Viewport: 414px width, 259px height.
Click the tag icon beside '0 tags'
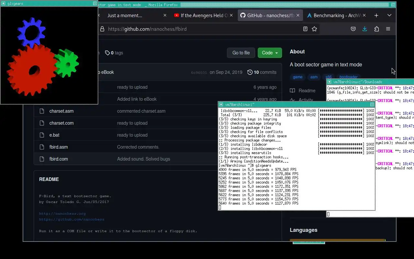[107, 53]
